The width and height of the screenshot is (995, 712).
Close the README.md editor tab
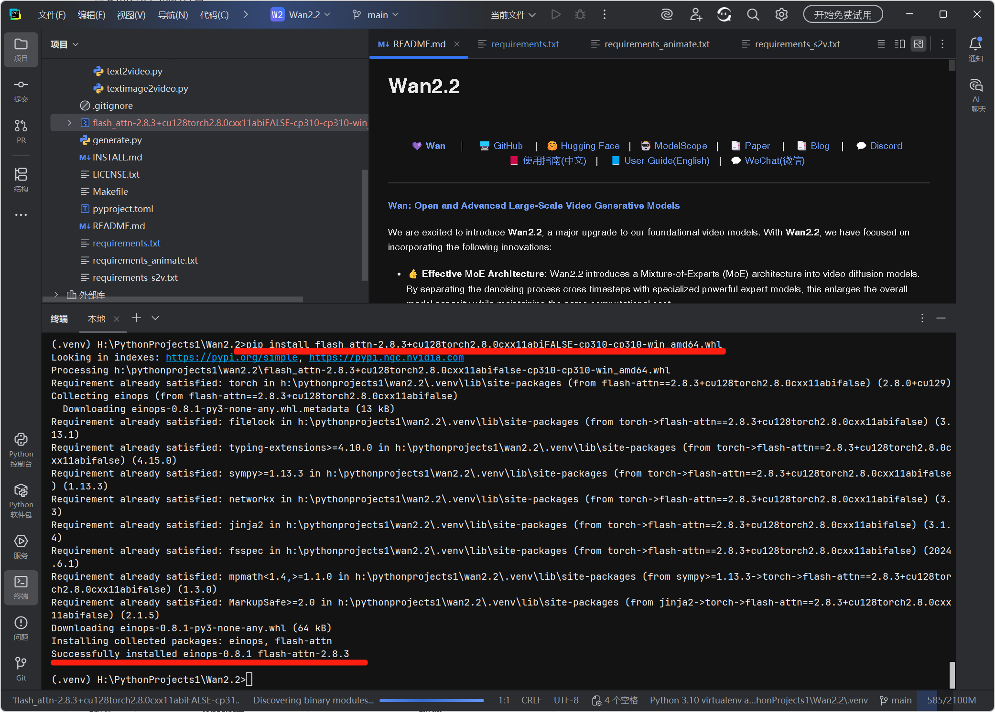[457, 44]
